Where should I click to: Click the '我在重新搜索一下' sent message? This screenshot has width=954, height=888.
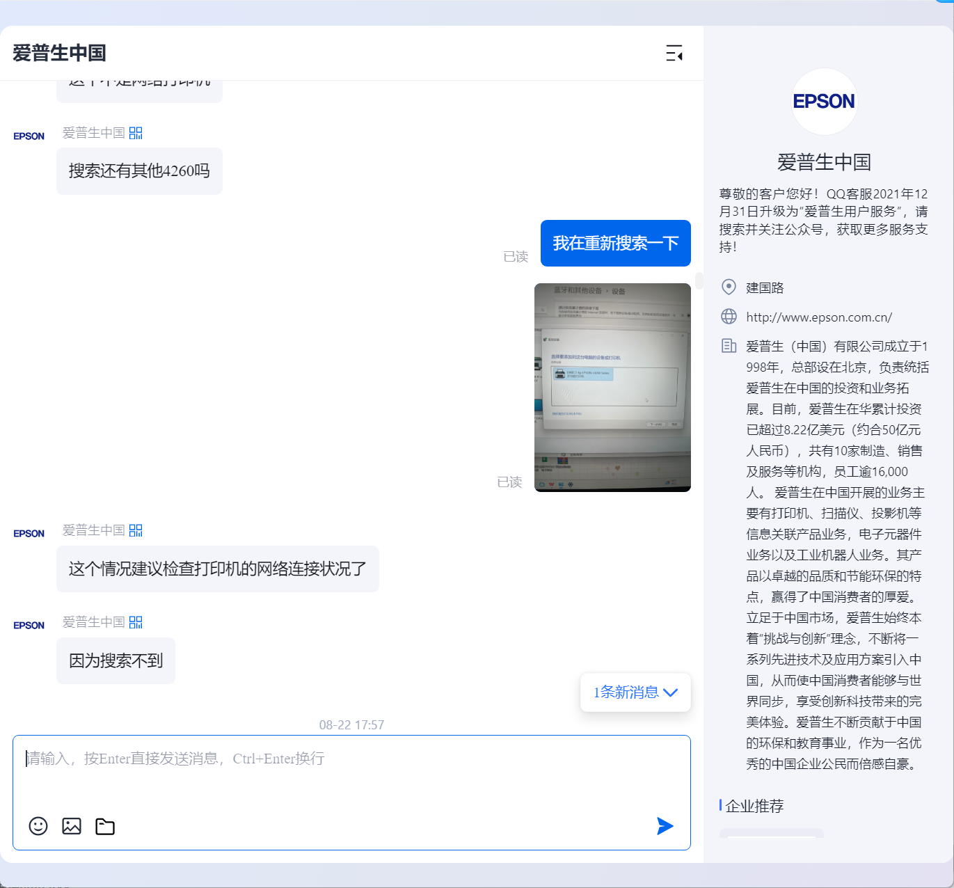coord(616,244)
